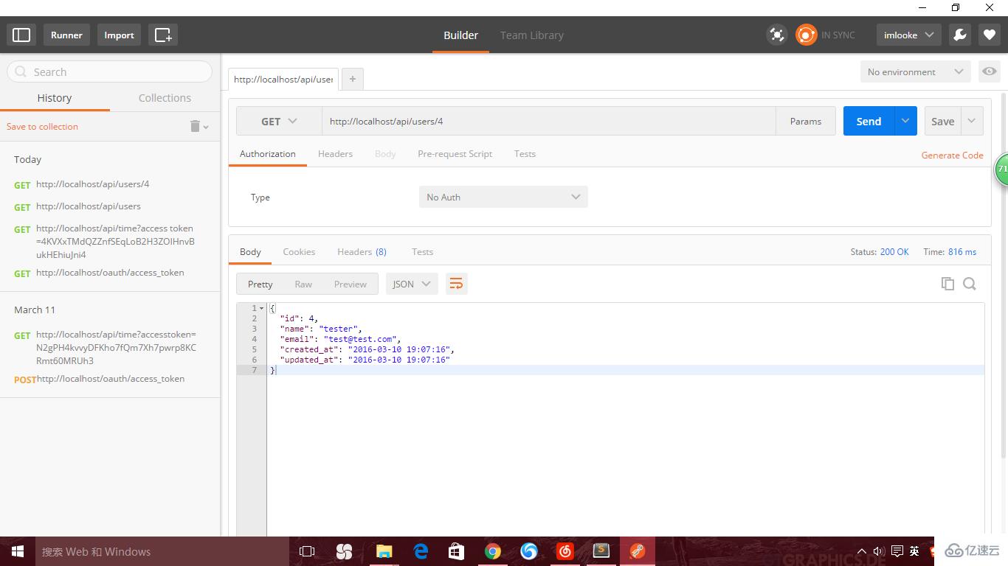Click the volume speaker tray icon

pos(878,551)
